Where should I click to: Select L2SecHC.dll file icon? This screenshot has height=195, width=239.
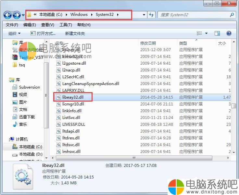point(58,77)
